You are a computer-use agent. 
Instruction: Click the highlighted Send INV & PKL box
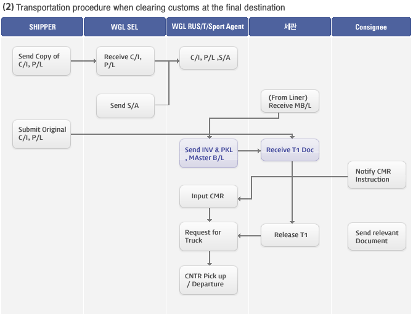click(x=208, y=153)
